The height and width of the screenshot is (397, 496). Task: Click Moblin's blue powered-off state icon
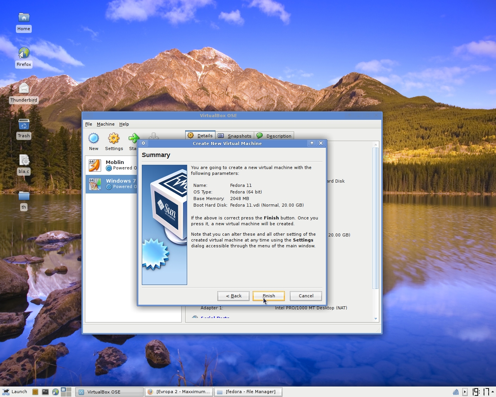[109, 168]
